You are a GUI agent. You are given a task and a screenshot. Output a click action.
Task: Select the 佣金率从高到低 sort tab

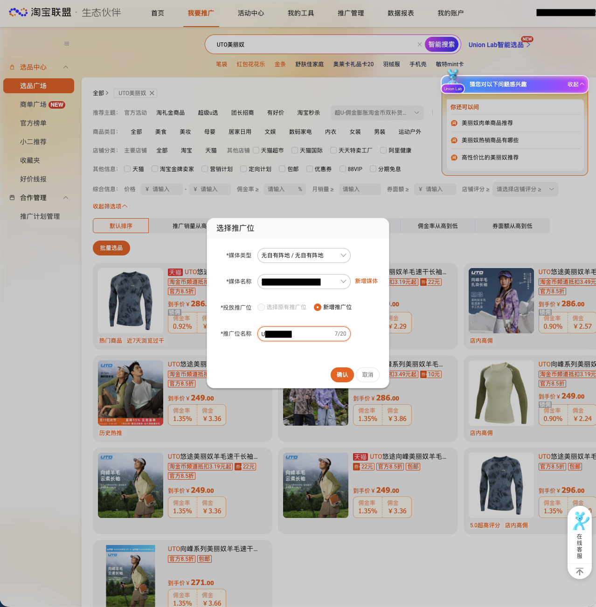click(x=437, y=226)
